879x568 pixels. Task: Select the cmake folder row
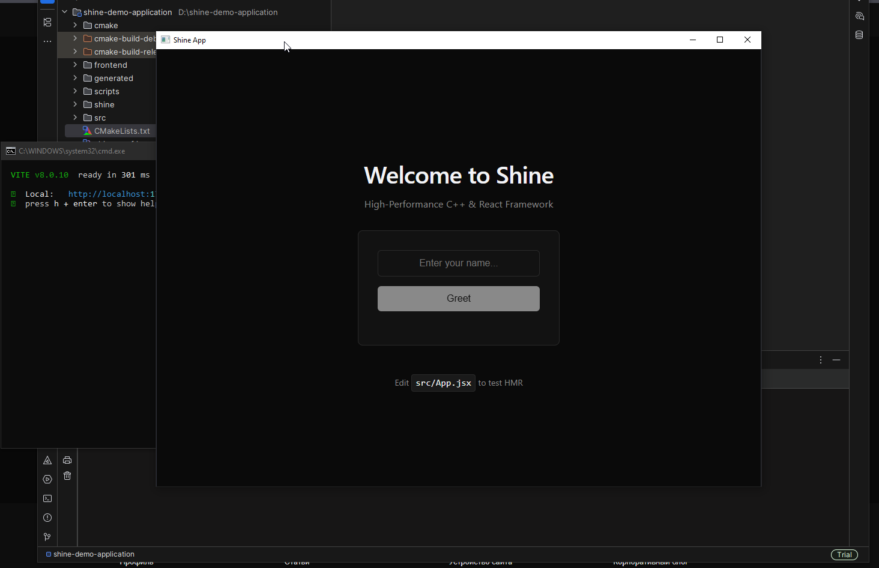pos(107,25)
